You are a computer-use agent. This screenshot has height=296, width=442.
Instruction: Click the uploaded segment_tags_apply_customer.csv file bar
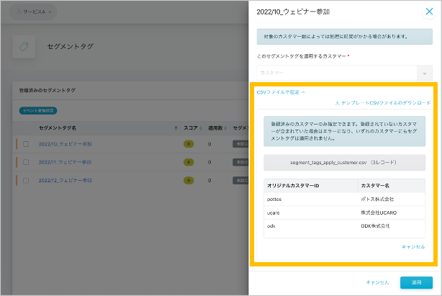(x=345, y=162)
